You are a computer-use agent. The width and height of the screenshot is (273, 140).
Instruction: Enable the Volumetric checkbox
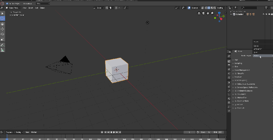tap(236, 94)
